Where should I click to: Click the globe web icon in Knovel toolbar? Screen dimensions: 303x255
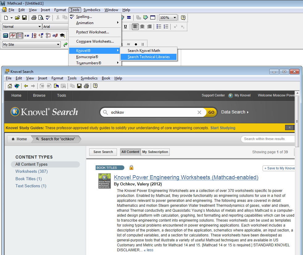[17, 86]
